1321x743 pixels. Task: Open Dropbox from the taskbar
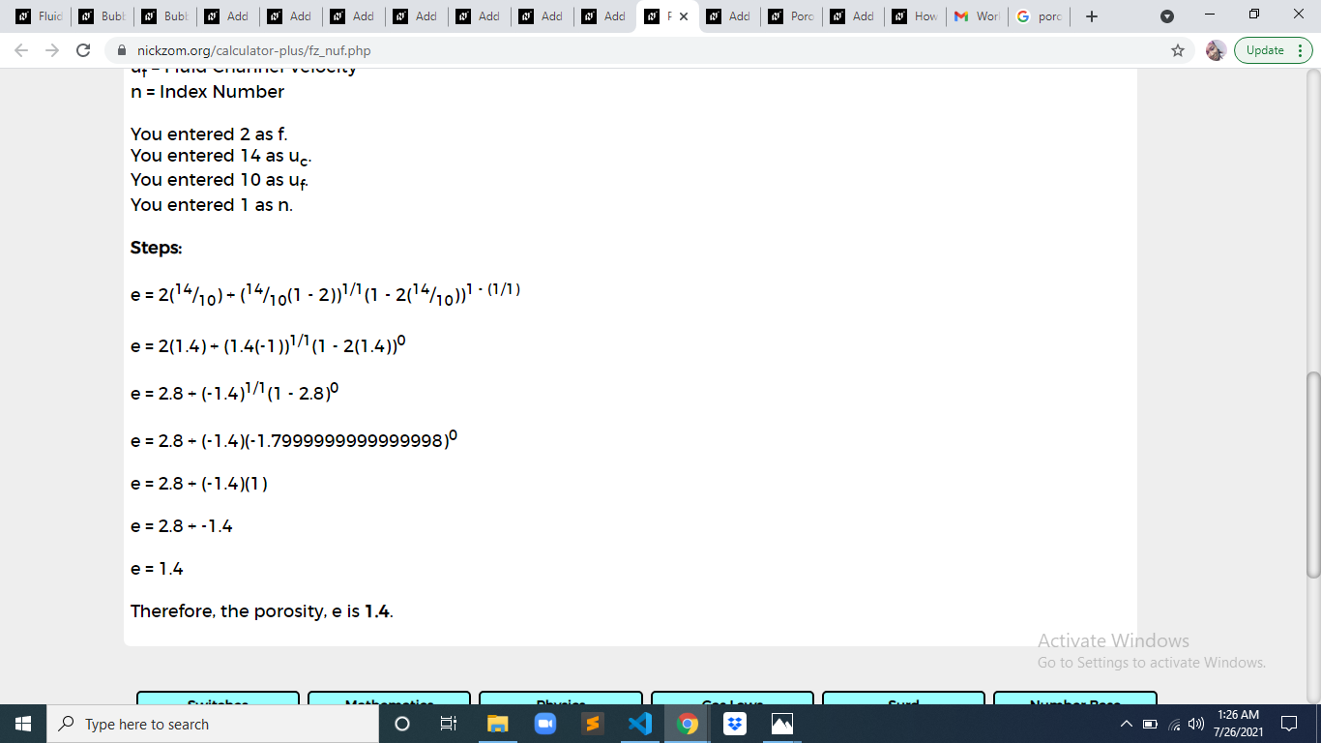(x=735, y=724)
